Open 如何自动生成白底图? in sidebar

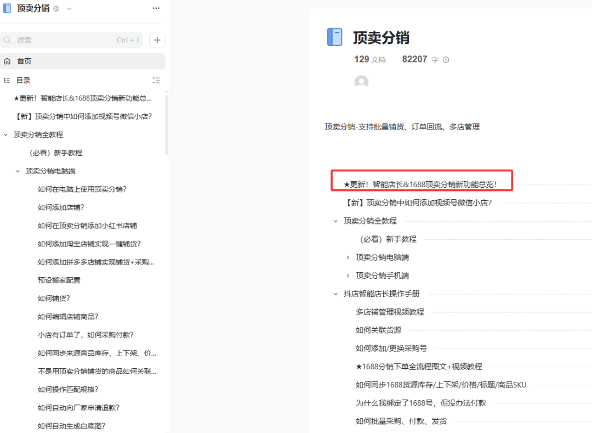[x=71, y=426]
